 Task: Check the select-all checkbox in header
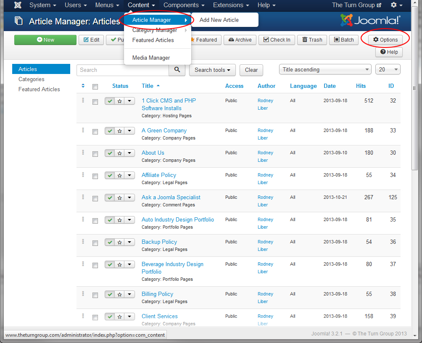click(95, 87)
